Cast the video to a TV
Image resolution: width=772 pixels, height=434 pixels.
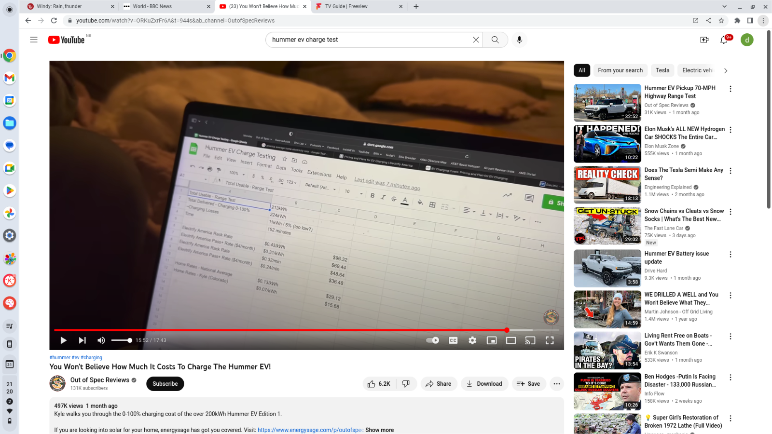[x=530, y=340]
